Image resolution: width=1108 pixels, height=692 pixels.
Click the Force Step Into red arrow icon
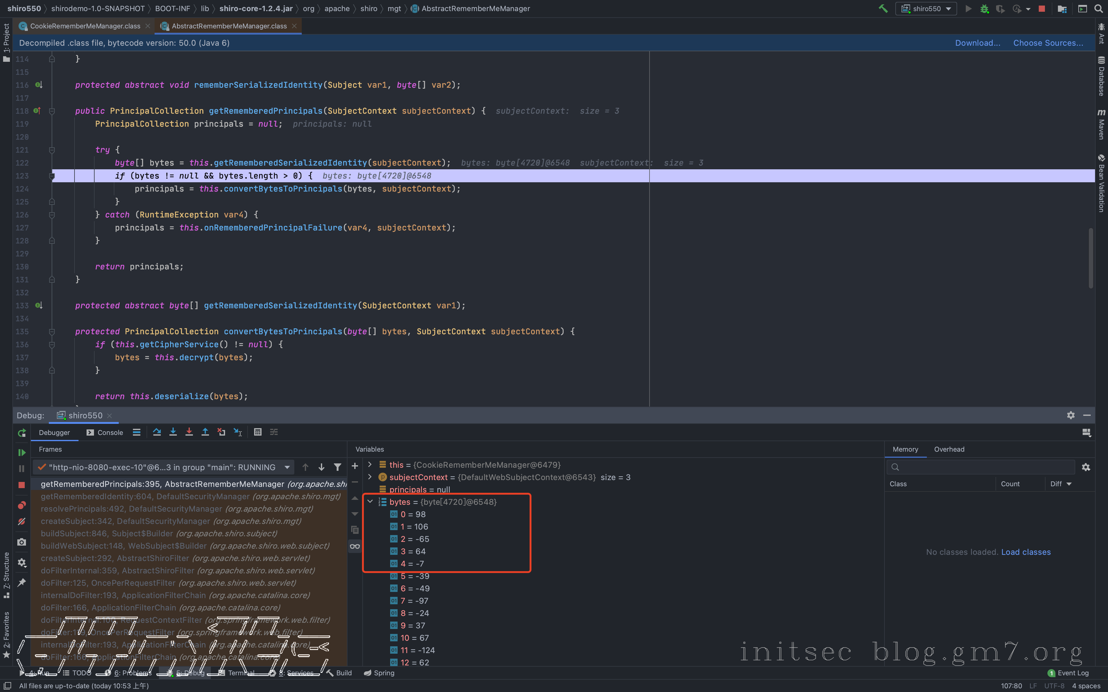189,432
